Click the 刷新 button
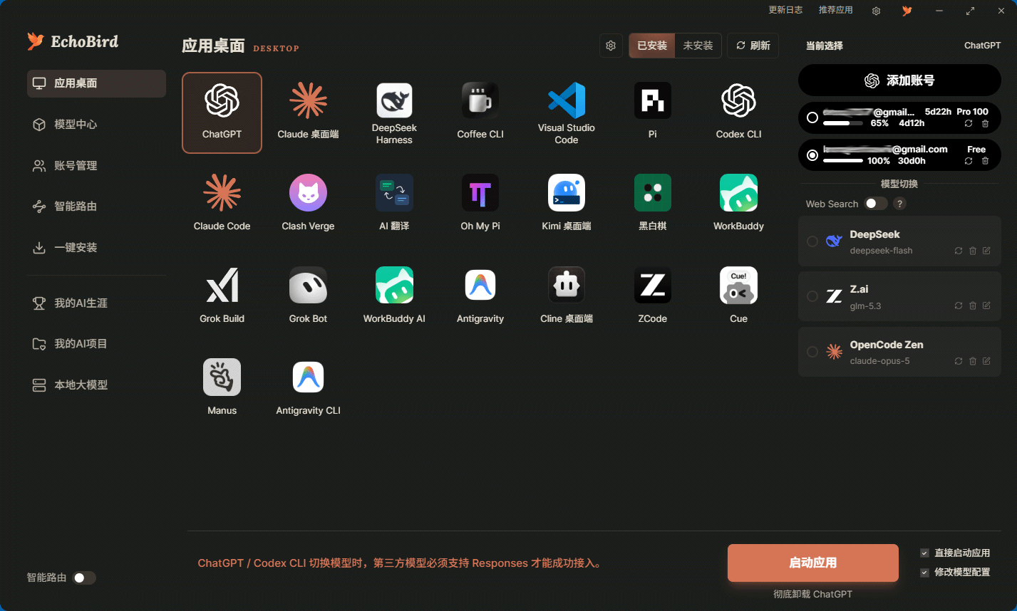 (x=753, y=46)
